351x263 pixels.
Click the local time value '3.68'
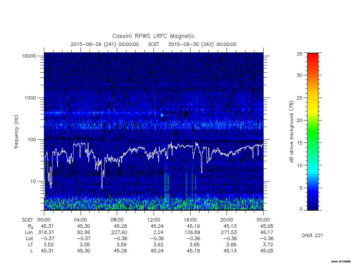point(231,245)
